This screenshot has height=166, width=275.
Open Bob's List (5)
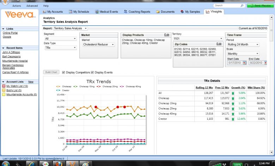pos(14,90)
